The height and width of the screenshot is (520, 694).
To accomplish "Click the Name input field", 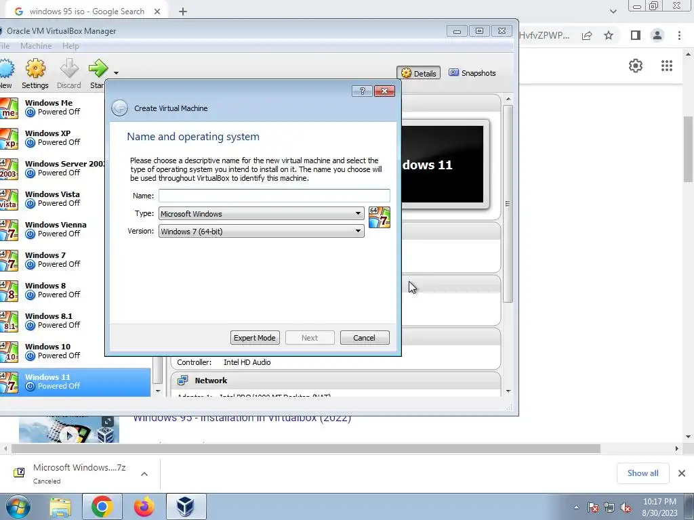I will (274, 196).
